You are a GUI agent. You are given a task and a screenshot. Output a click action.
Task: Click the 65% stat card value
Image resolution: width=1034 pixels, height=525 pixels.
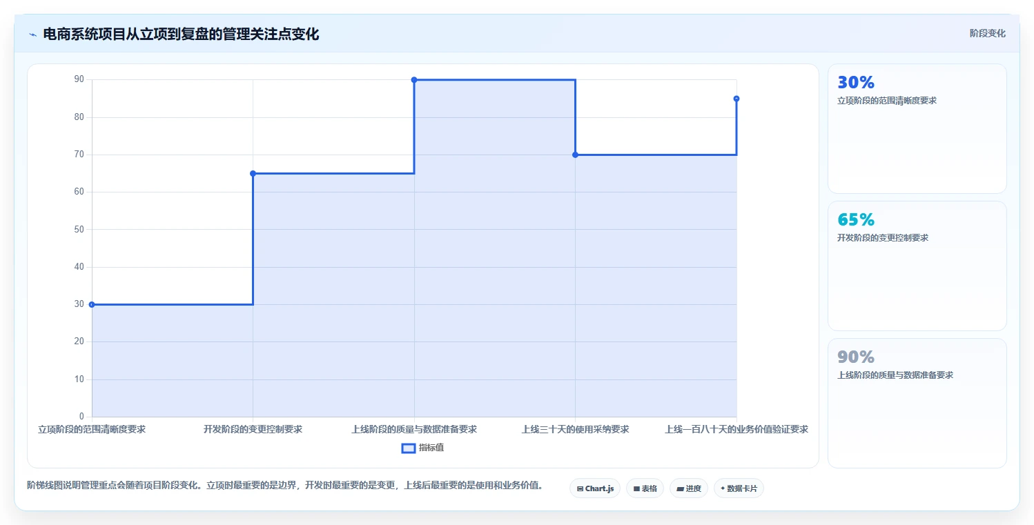coord(856,220)
